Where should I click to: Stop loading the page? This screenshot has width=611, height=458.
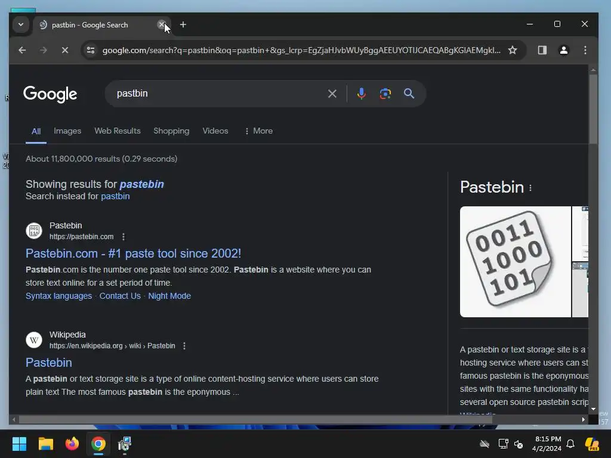[x=65, y=50]
